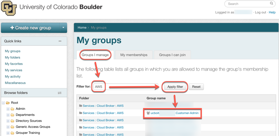Open Grouper Training in folder tree
Image resolution: width=279 pixels, height=136 pixels.
coord(28,133)
